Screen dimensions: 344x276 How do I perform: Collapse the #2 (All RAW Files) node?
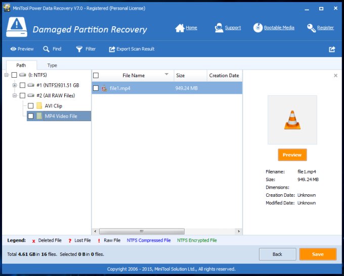tap(15, 95)
